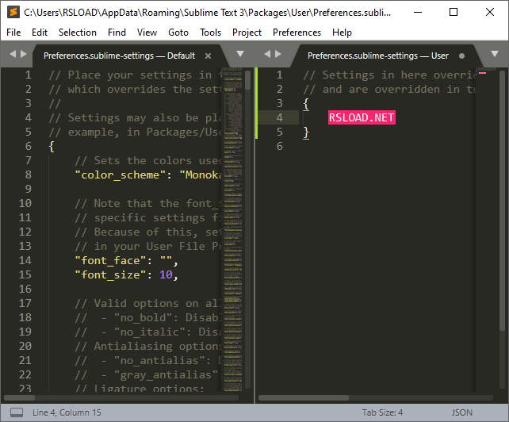Open the Edit menu
509x422 pixels.
pos(40,33)
